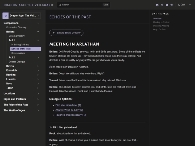195x146 pixels.
Task: Click the Act 2 label in sidebar
Action: (x=12, y=57)
